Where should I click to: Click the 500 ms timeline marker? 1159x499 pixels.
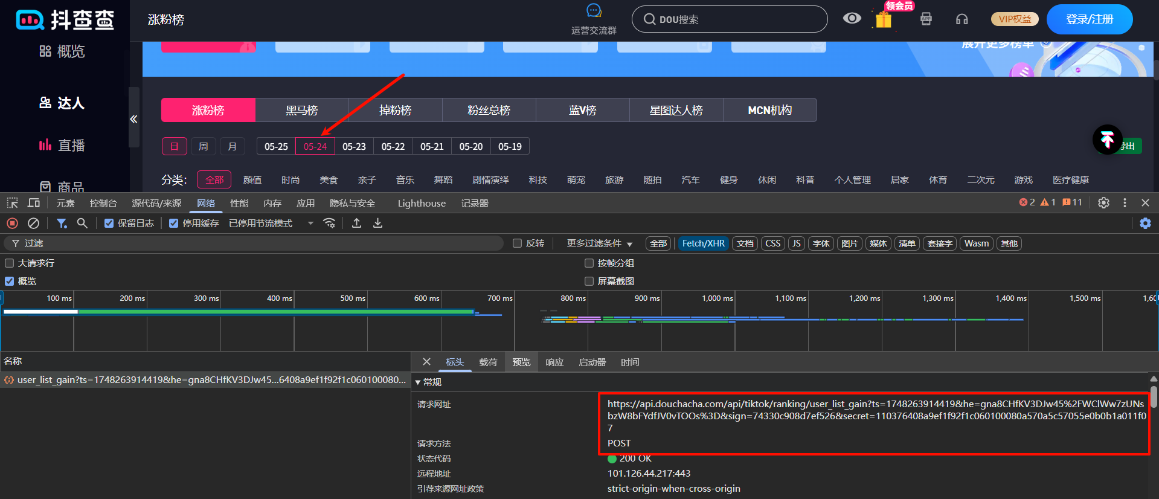pos(353,298)
